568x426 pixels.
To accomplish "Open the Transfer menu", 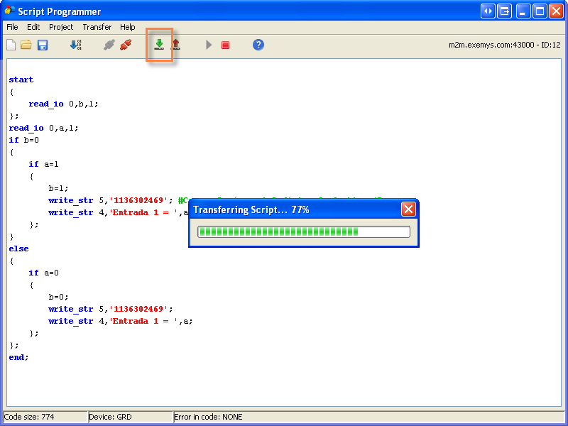I will tap(97, 27).
